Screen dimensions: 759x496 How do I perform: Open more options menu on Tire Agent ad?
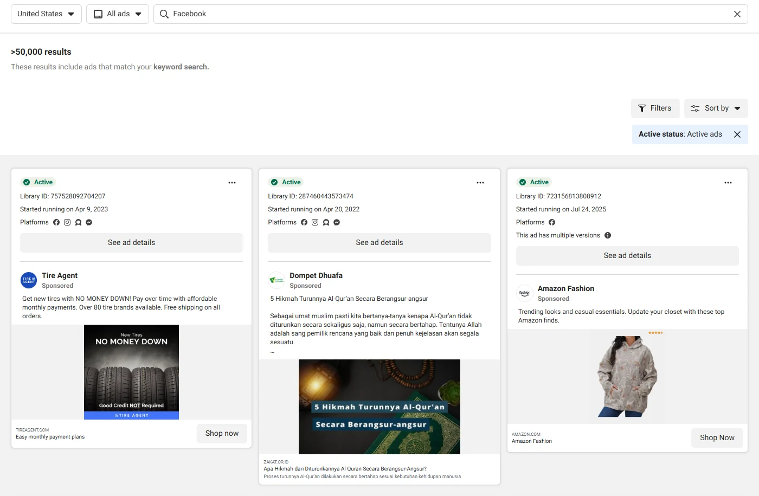[232, 183]
